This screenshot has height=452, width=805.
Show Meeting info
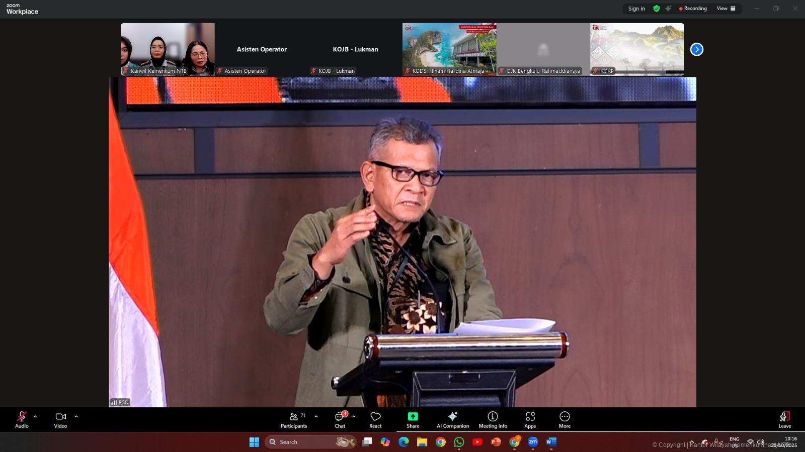pyautogui.click(x=493, y=419)
